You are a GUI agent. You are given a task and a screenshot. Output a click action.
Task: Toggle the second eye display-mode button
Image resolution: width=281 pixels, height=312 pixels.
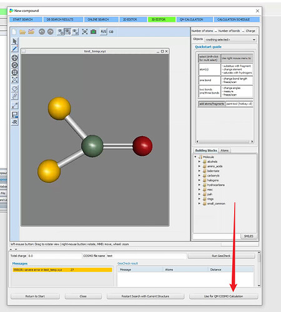coord(68,32)
